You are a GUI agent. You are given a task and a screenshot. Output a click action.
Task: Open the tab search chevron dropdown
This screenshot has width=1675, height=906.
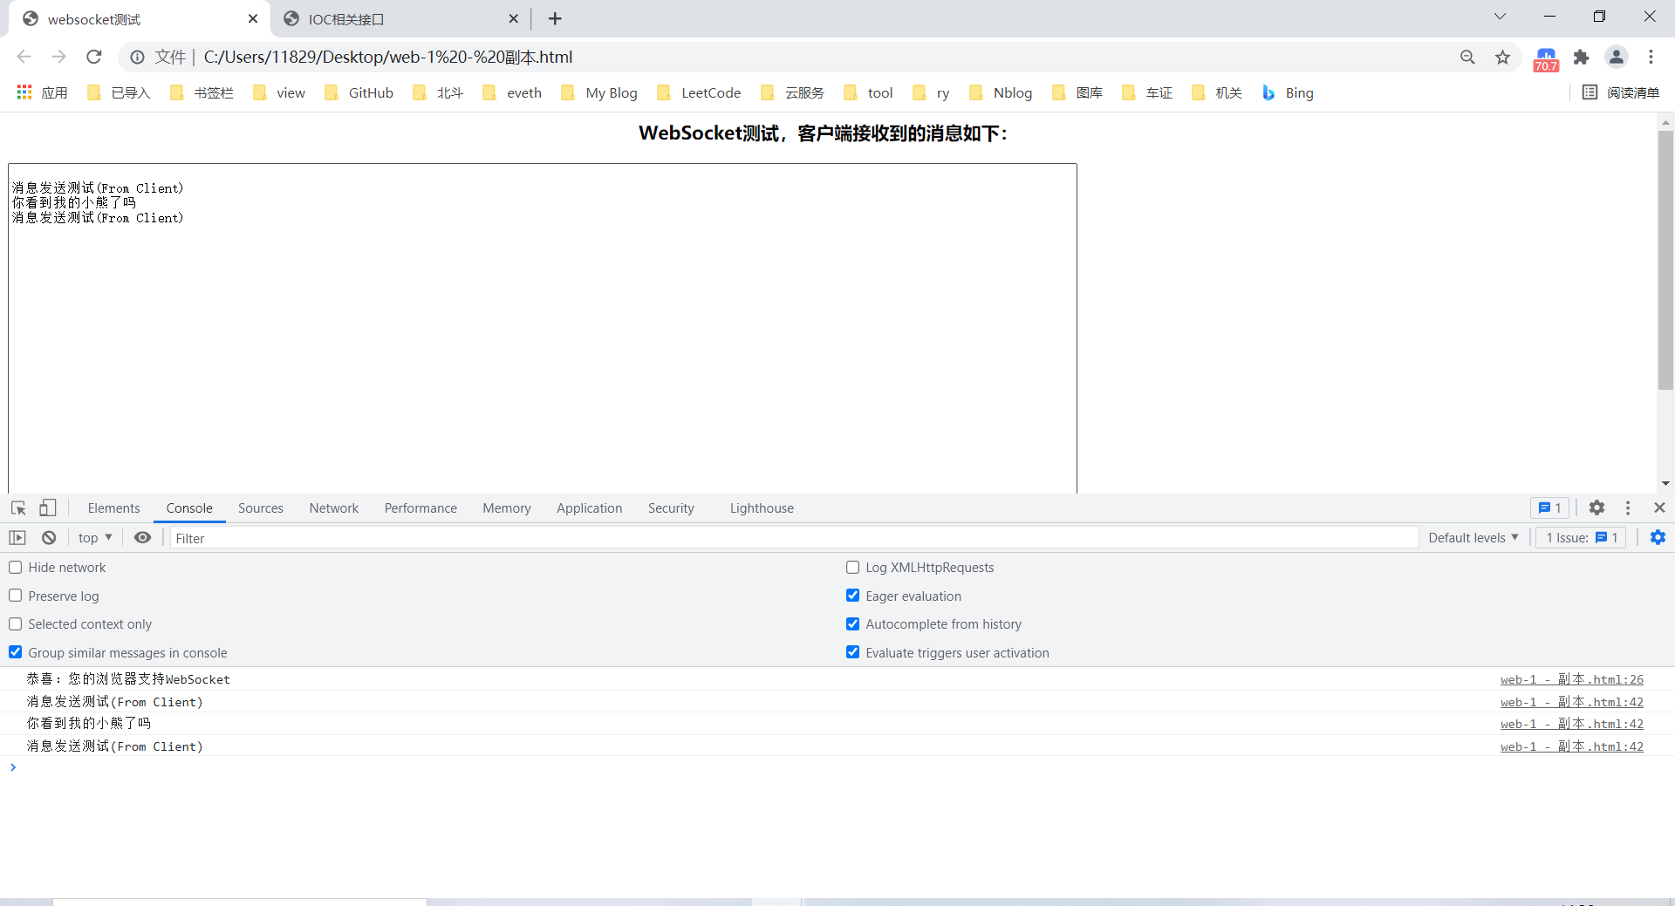1500,17
